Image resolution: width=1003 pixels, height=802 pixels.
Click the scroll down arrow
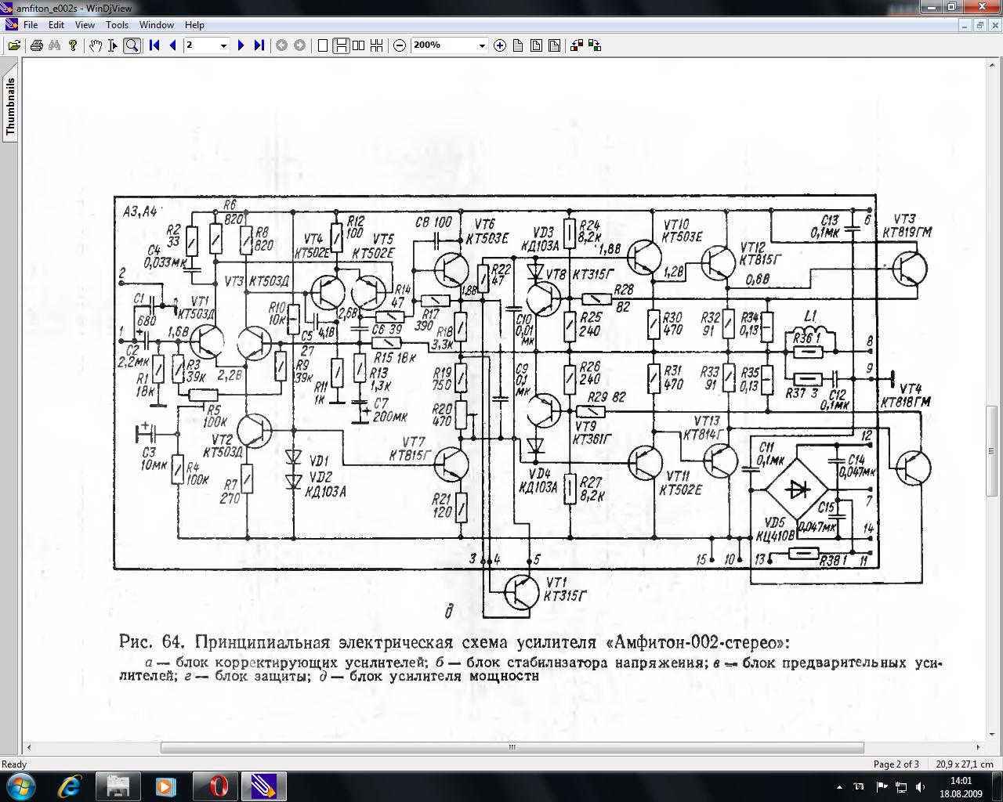point(993,735)
